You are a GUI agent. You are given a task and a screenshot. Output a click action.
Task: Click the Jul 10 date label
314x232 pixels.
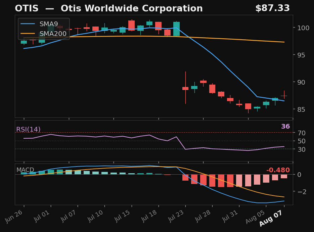pyautogui.click(x=95, y=216)
